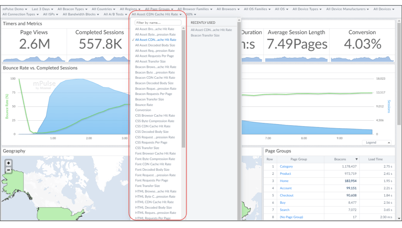
Task: Click the Load Time column header
Action: [375, 159]
